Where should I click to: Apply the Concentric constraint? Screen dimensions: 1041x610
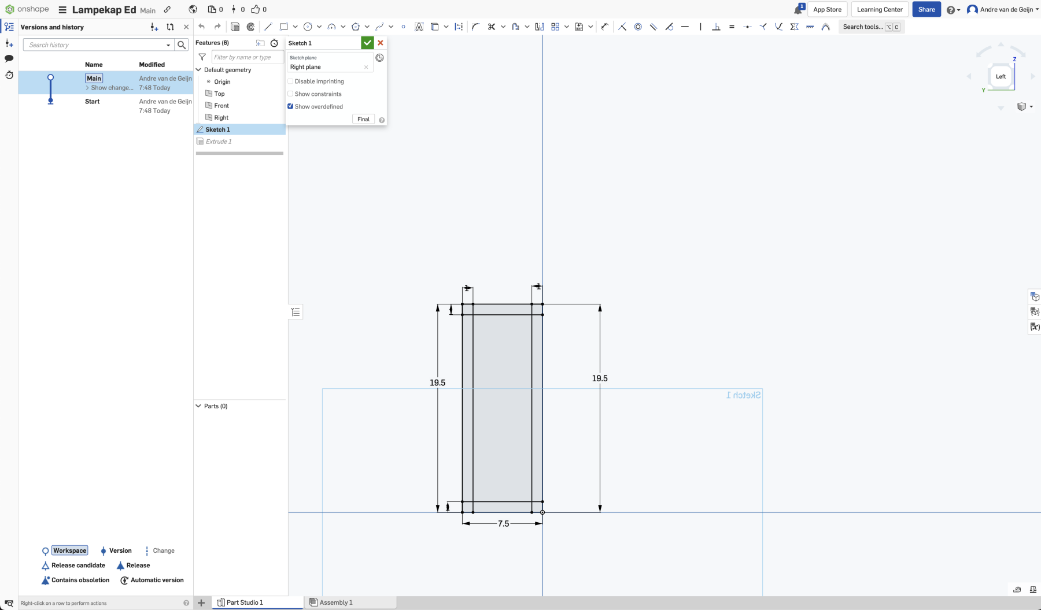click(638, 27)
